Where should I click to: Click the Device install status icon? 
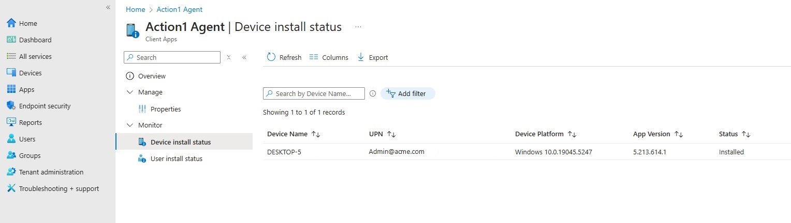[142, 142]
